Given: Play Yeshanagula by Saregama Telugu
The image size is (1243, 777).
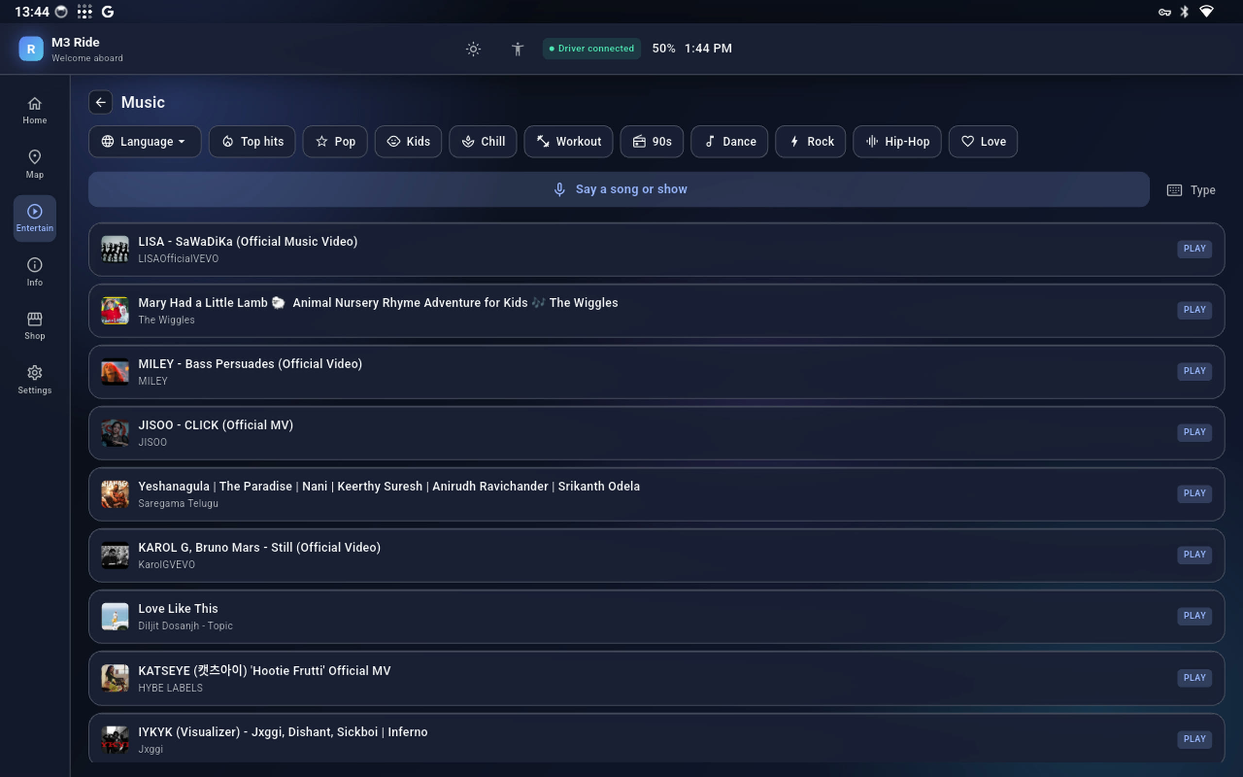Looking at the screenshot, I should point(1194,493).
